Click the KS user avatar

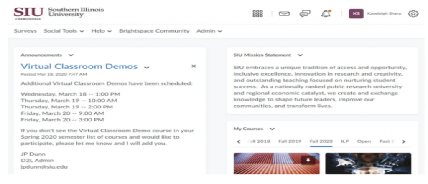[x=356, y=13]
